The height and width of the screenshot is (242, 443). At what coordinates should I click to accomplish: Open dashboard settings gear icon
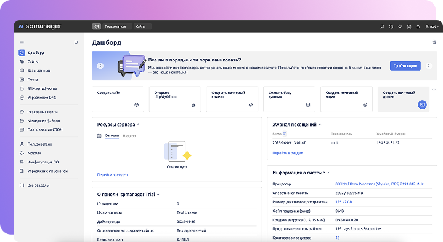[434, 42]
